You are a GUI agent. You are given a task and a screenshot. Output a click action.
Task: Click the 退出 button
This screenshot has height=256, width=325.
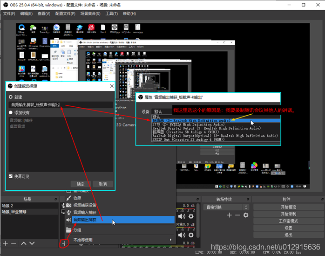pos(288,235)
